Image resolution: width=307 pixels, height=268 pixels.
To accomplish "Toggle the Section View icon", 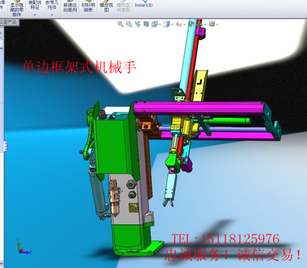I will tap(146, 24).
